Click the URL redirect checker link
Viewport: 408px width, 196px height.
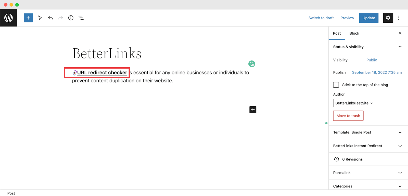102,73
